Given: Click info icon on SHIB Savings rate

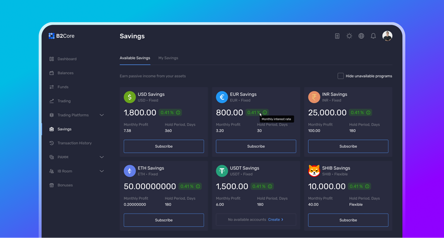Looking at the screenshot, I should point(367,186).
